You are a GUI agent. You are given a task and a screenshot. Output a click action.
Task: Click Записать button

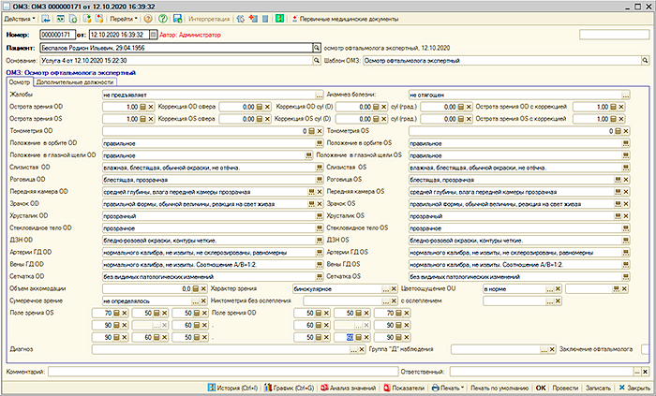coord(597,387)
